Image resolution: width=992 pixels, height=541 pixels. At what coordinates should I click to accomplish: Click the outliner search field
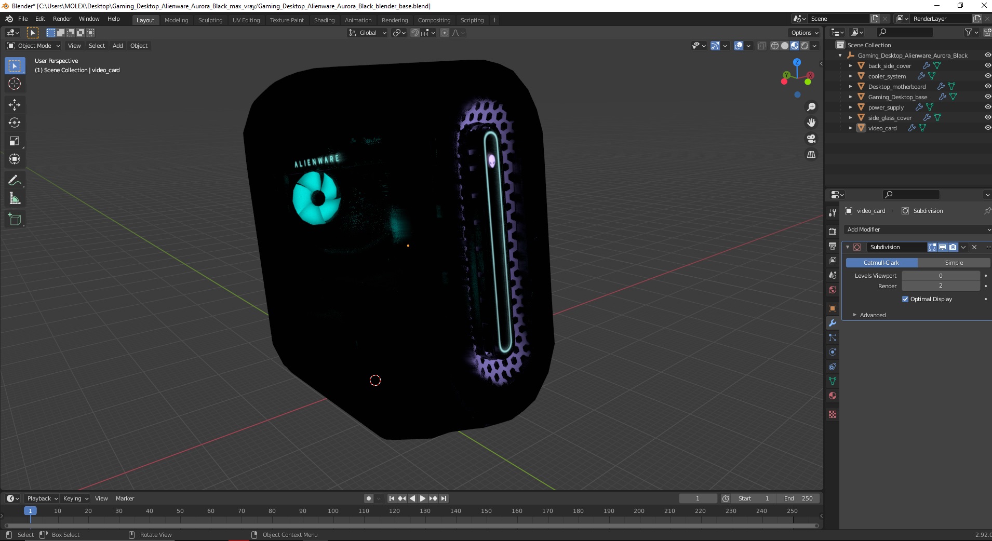click(x=904, y=32)
